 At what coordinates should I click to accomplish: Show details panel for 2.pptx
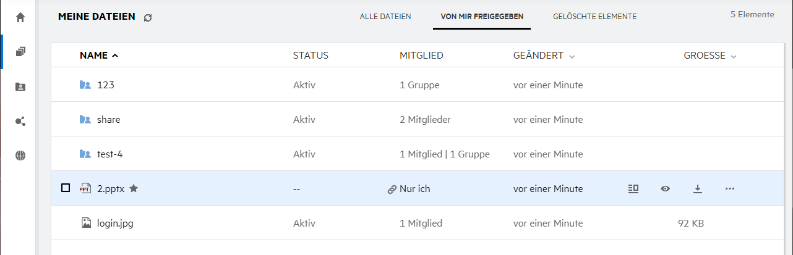click(x=633, y=189)
